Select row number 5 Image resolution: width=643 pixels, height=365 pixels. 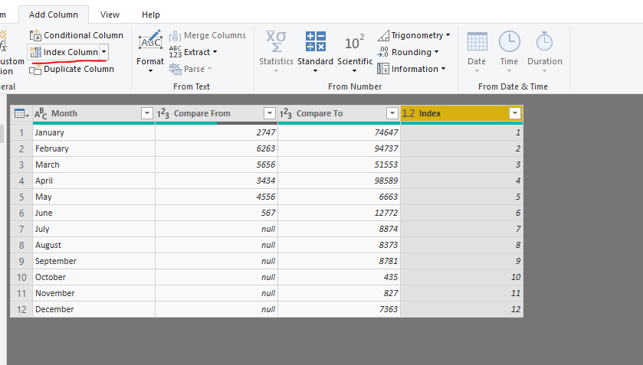pos(21,197)
